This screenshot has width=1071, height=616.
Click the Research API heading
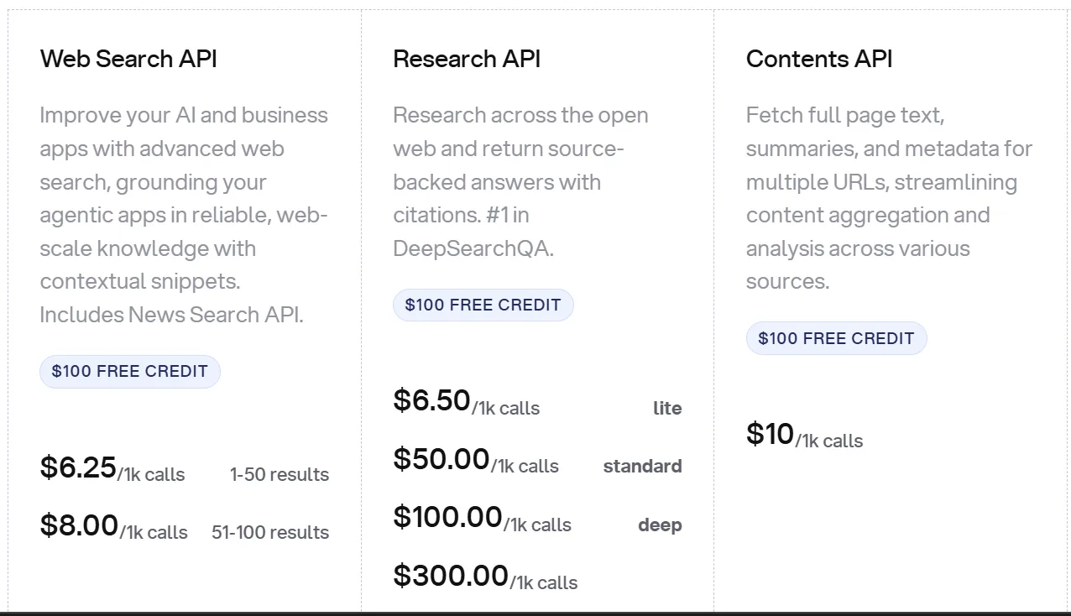(467, 59)
